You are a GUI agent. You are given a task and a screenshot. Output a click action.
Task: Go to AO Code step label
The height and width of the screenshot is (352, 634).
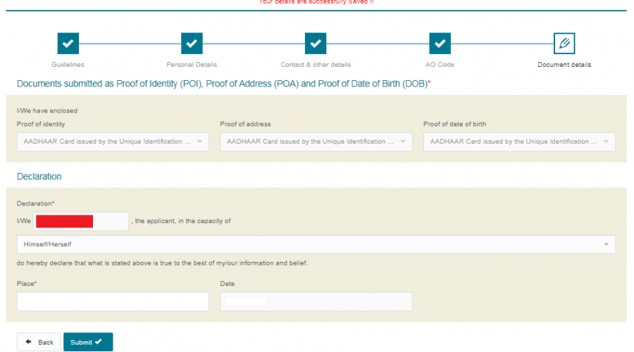click(x=440, y=65)
